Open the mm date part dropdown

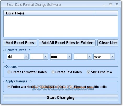coord(69,57)
